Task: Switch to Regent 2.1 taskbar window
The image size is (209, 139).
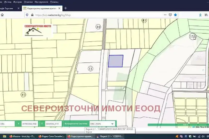Action: point(110,136)
